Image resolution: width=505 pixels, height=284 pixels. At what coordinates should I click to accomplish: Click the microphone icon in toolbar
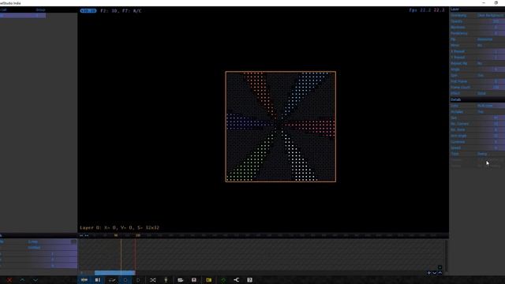(166, 280)
